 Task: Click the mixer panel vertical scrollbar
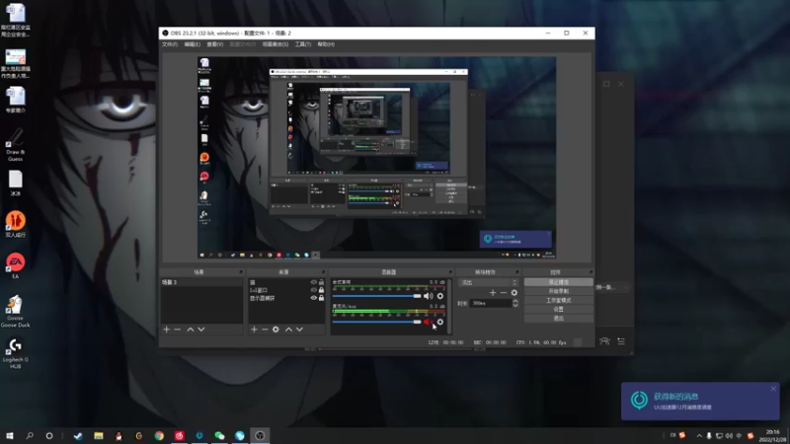(x=449, y=306)
